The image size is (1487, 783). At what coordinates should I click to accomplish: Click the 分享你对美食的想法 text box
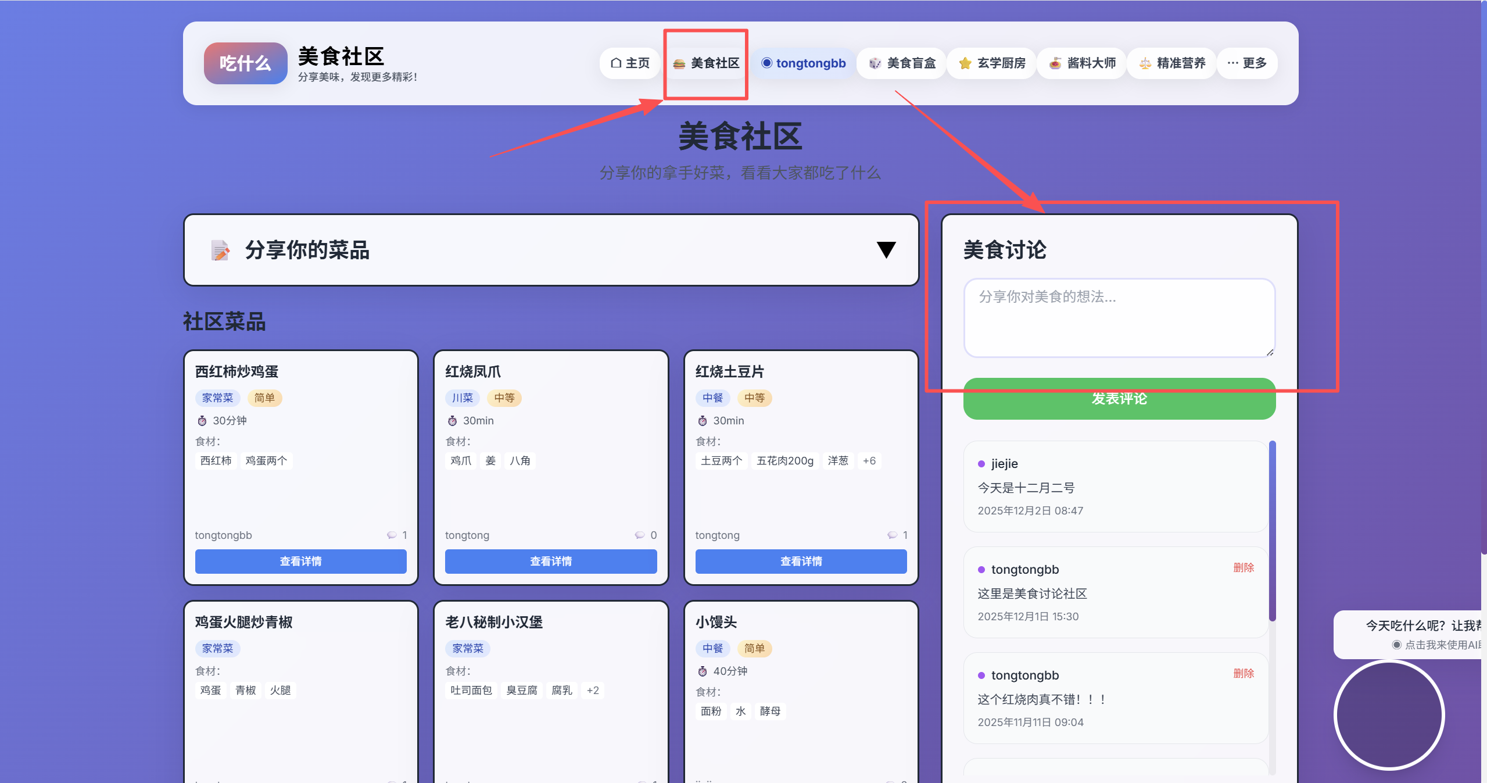[x=1119, y=318]
